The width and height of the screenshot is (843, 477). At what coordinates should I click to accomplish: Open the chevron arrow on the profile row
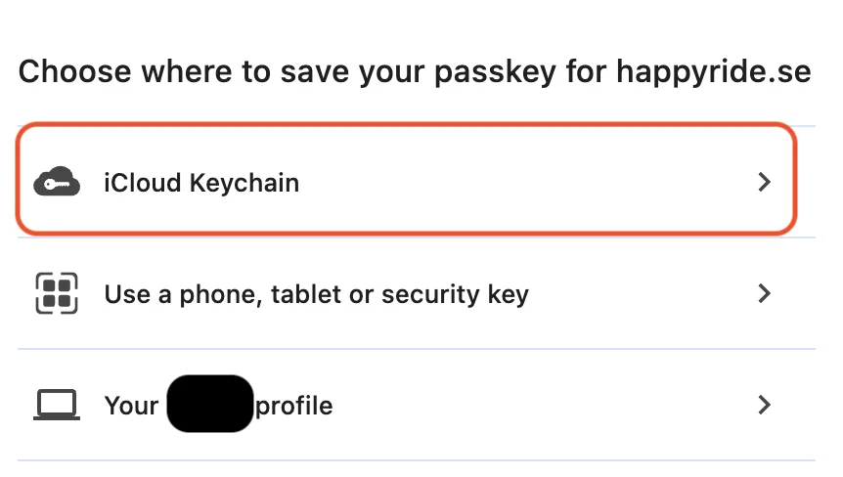click(x=765, y=405)
